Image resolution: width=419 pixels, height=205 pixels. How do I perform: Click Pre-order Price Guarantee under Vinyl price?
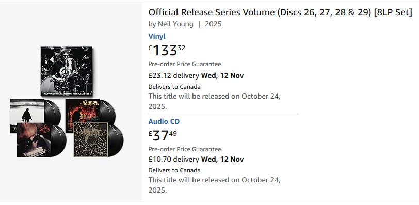(185, 64)
